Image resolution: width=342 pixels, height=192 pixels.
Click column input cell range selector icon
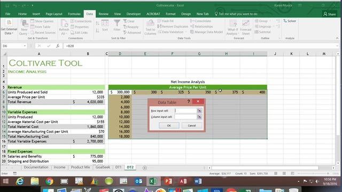pos(199,117)
